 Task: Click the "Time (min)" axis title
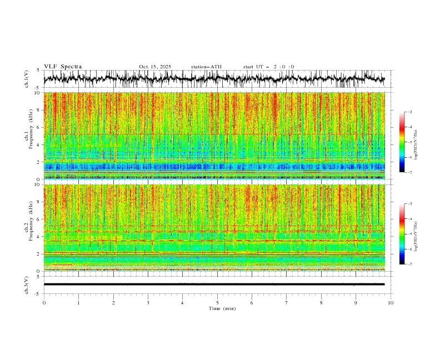pyautogui.click(x=222, y=308)
